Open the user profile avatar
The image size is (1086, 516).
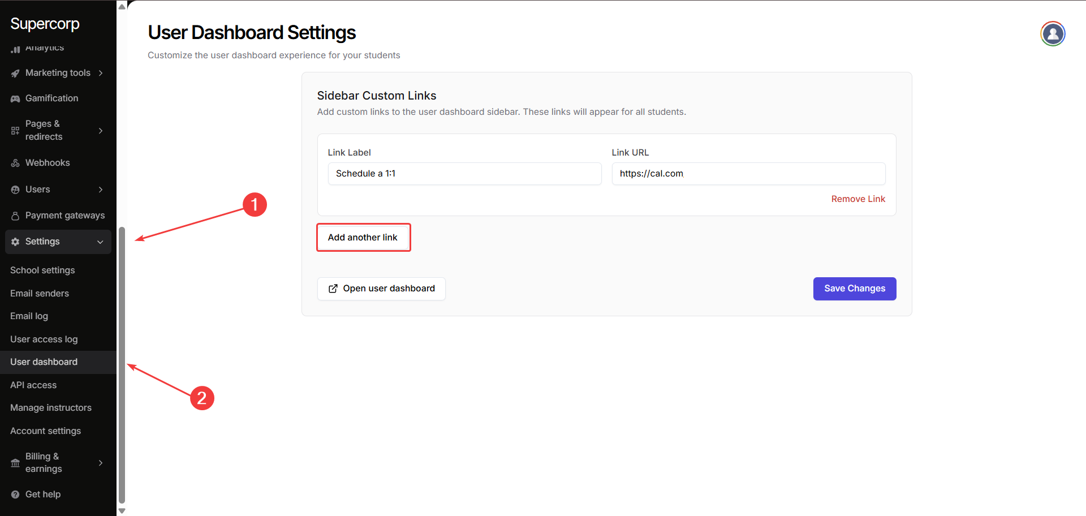pyautogui.click(x=1052, y=34)
